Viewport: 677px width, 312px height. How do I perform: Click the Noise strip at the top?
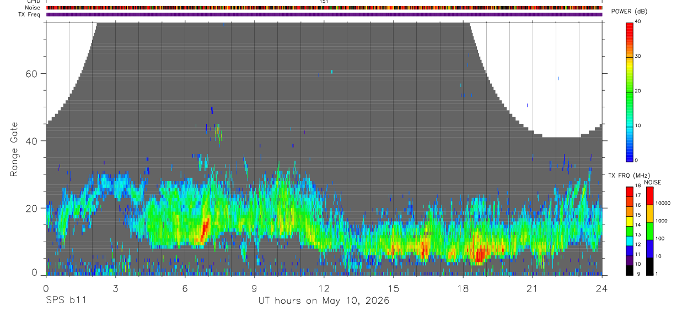[x=324, y=8]
